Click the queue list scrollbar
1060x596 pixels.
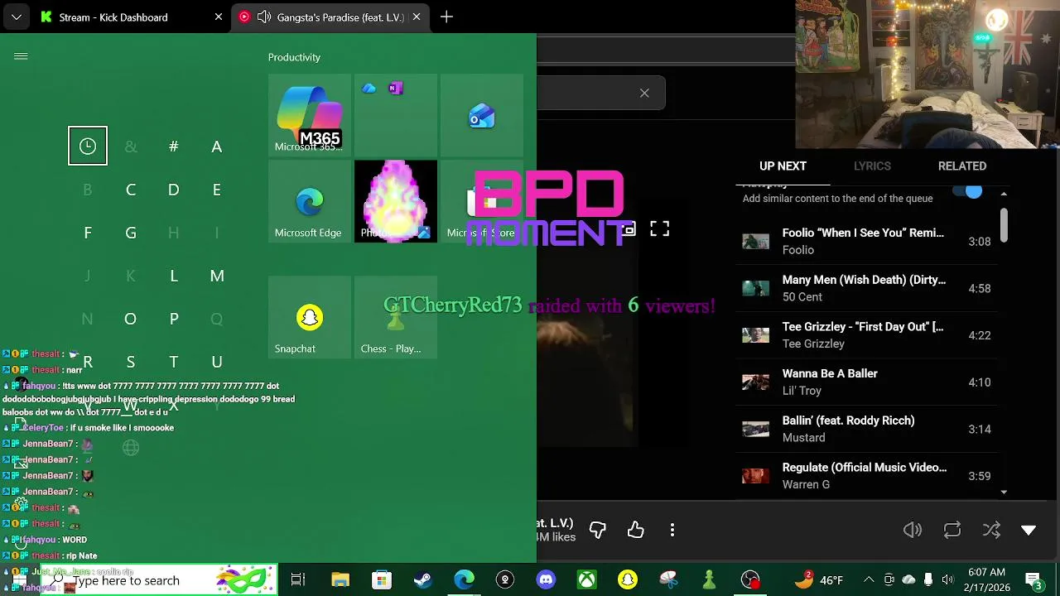(1004, 225)
